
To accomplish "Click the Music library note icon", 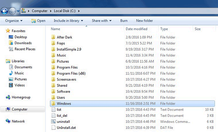I will [x=11, y=73].
